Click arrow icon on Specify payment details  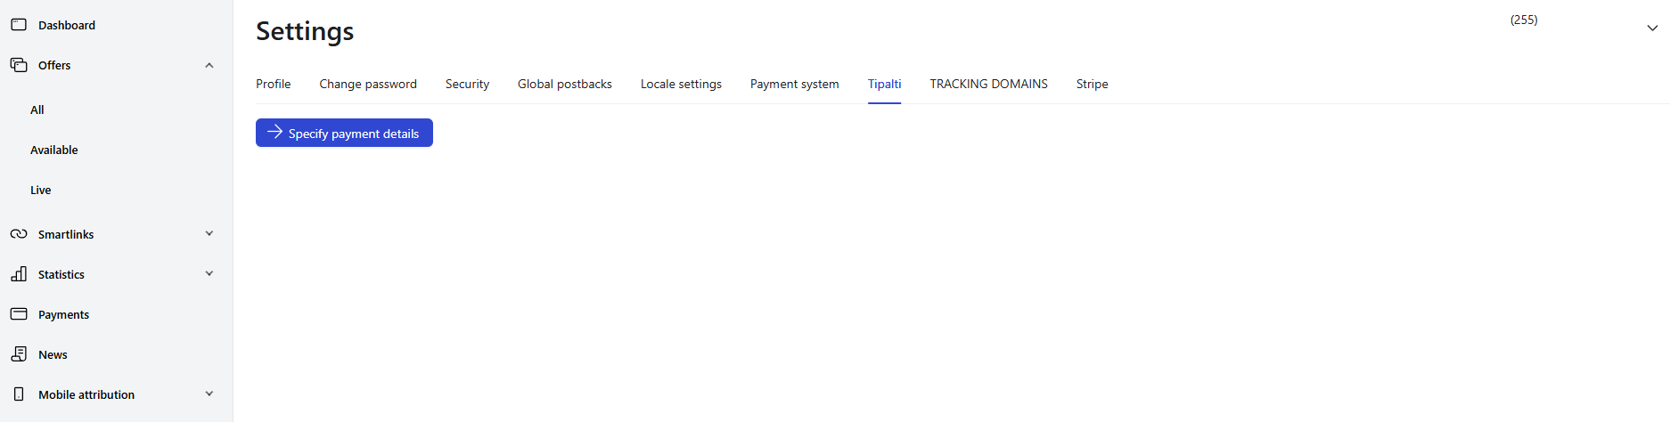pos(274,133)
